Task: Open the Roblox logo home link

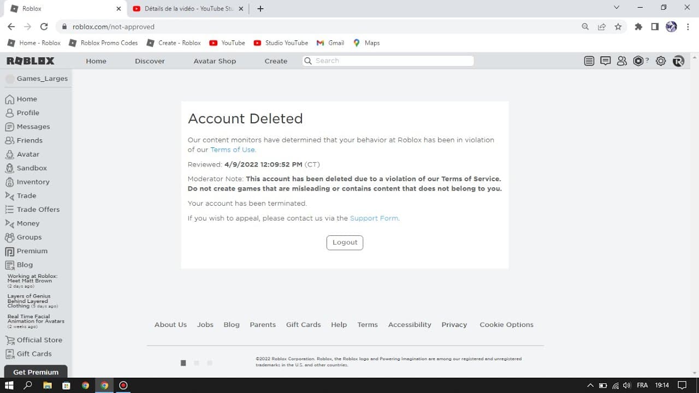Action: click(31, 61)
